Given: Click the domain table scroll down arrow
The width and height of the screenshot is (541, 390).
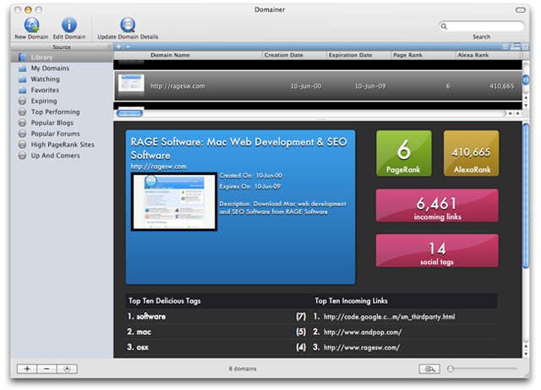Looking at the screenshot, I should [526, 105].
